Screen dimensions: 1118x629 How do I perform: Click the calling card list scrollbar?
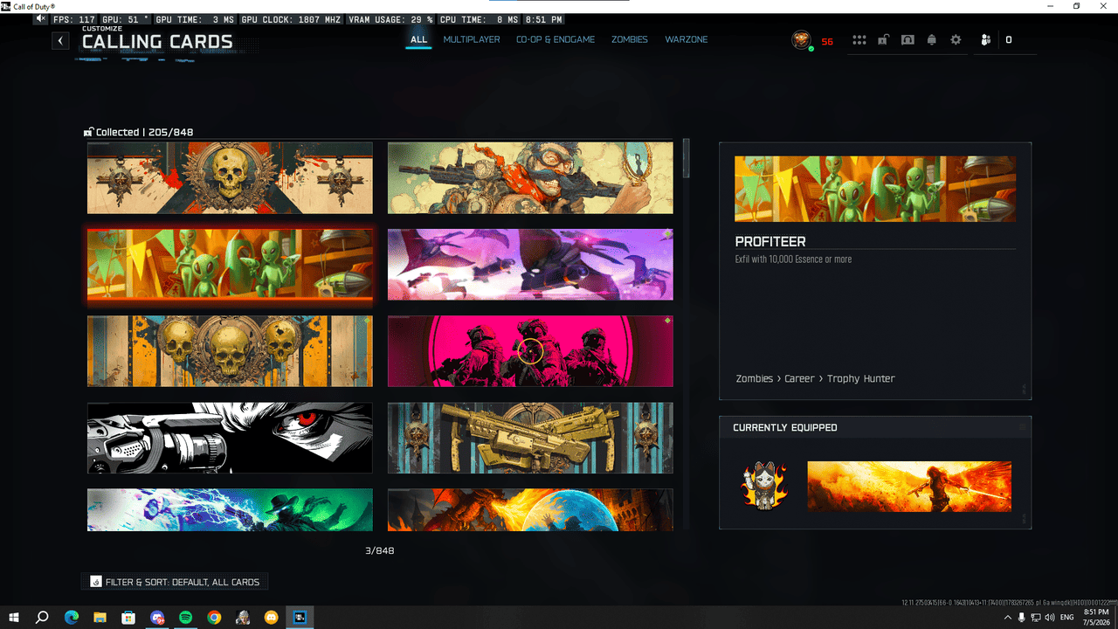687,159
